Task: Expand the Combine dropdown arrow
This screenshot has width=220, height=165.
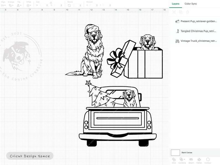Action: tap(184, 159)
